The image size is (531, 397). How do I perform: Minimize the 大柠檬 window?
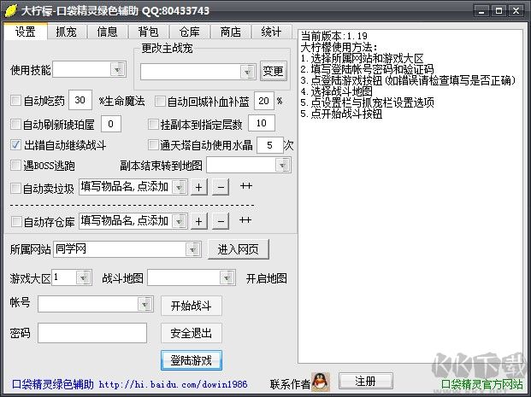click(481, 11)
